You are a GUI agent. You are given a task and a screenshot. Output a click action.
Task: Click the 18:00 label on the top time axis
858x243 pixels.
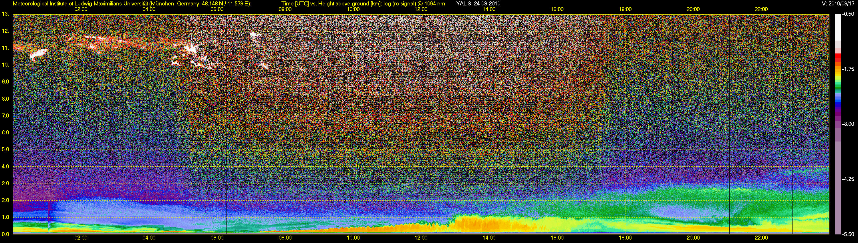tap(625, 9)
